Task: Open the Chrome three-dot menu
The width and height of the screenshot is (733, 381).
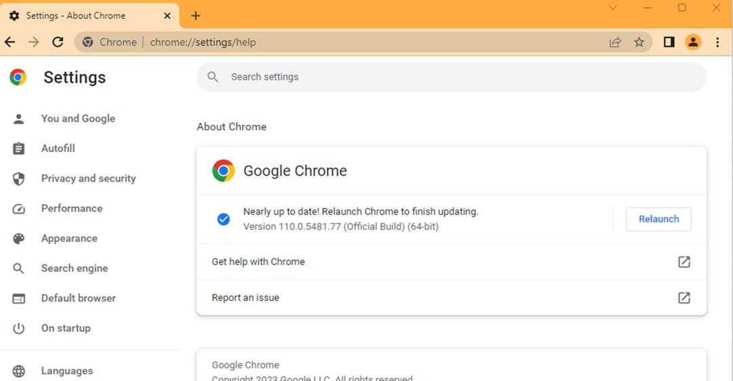Action: pos(717,42)
